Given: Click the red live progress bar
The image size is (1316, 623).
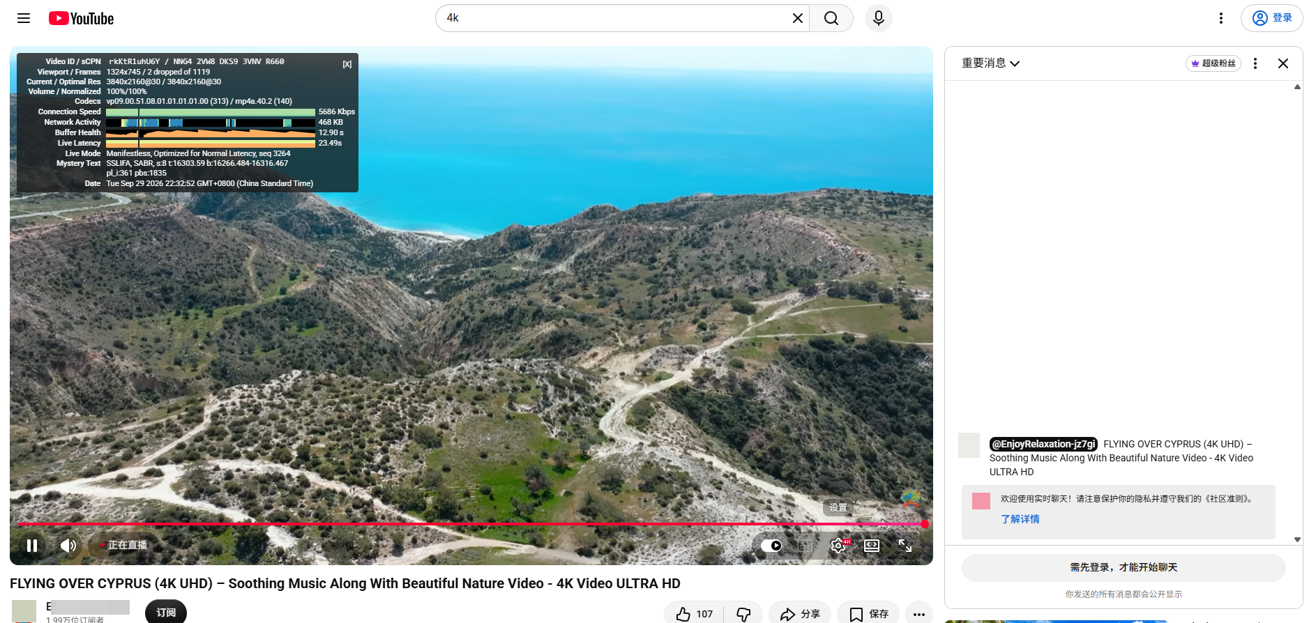Looking at the screenshot, I should (471, 524).
